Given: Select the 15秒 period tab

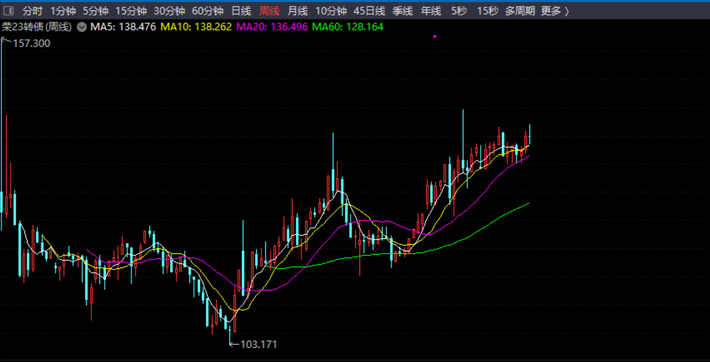Looking at the screenshot, I should point(488,11).
